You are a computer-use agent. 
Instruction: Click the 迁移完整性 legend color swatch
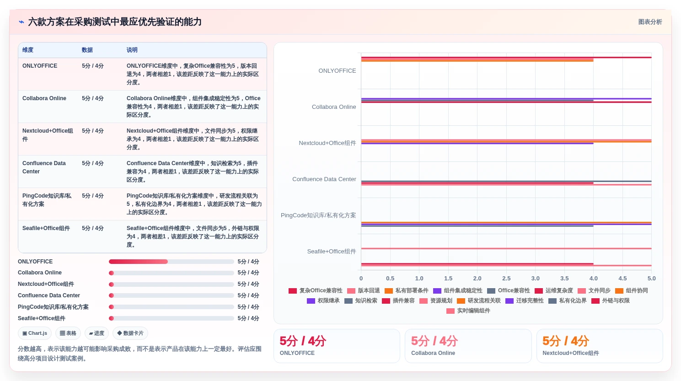point(509,301)
